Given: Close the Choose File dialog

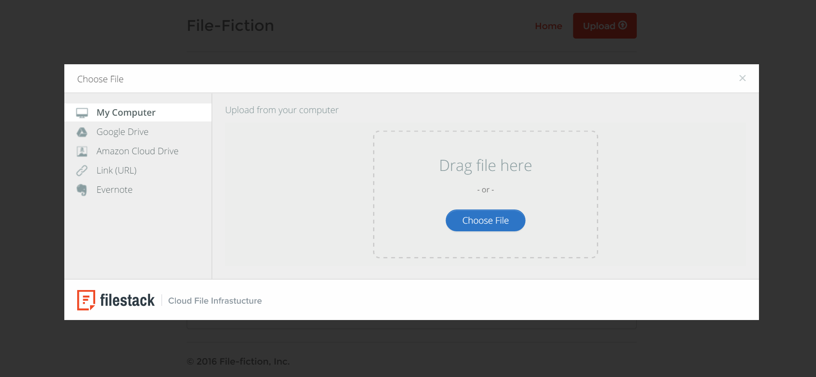Looking at the screenshot, I should (x=742, y=78).
